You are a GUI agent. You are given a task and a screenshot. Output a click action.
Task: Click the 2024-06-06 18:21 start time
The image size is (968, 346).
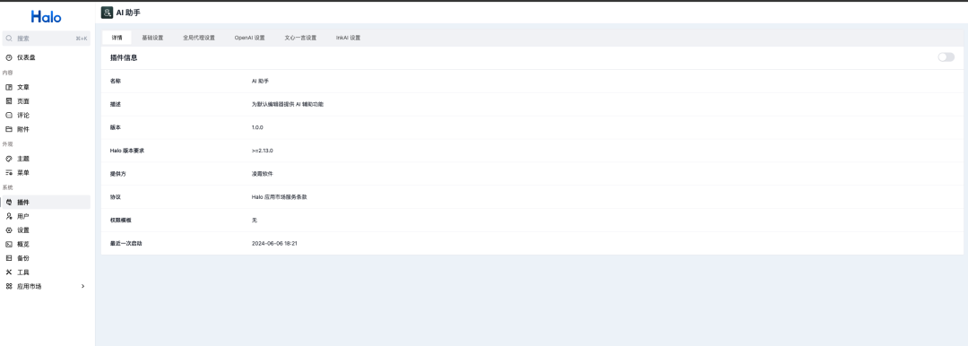(275, 244)
